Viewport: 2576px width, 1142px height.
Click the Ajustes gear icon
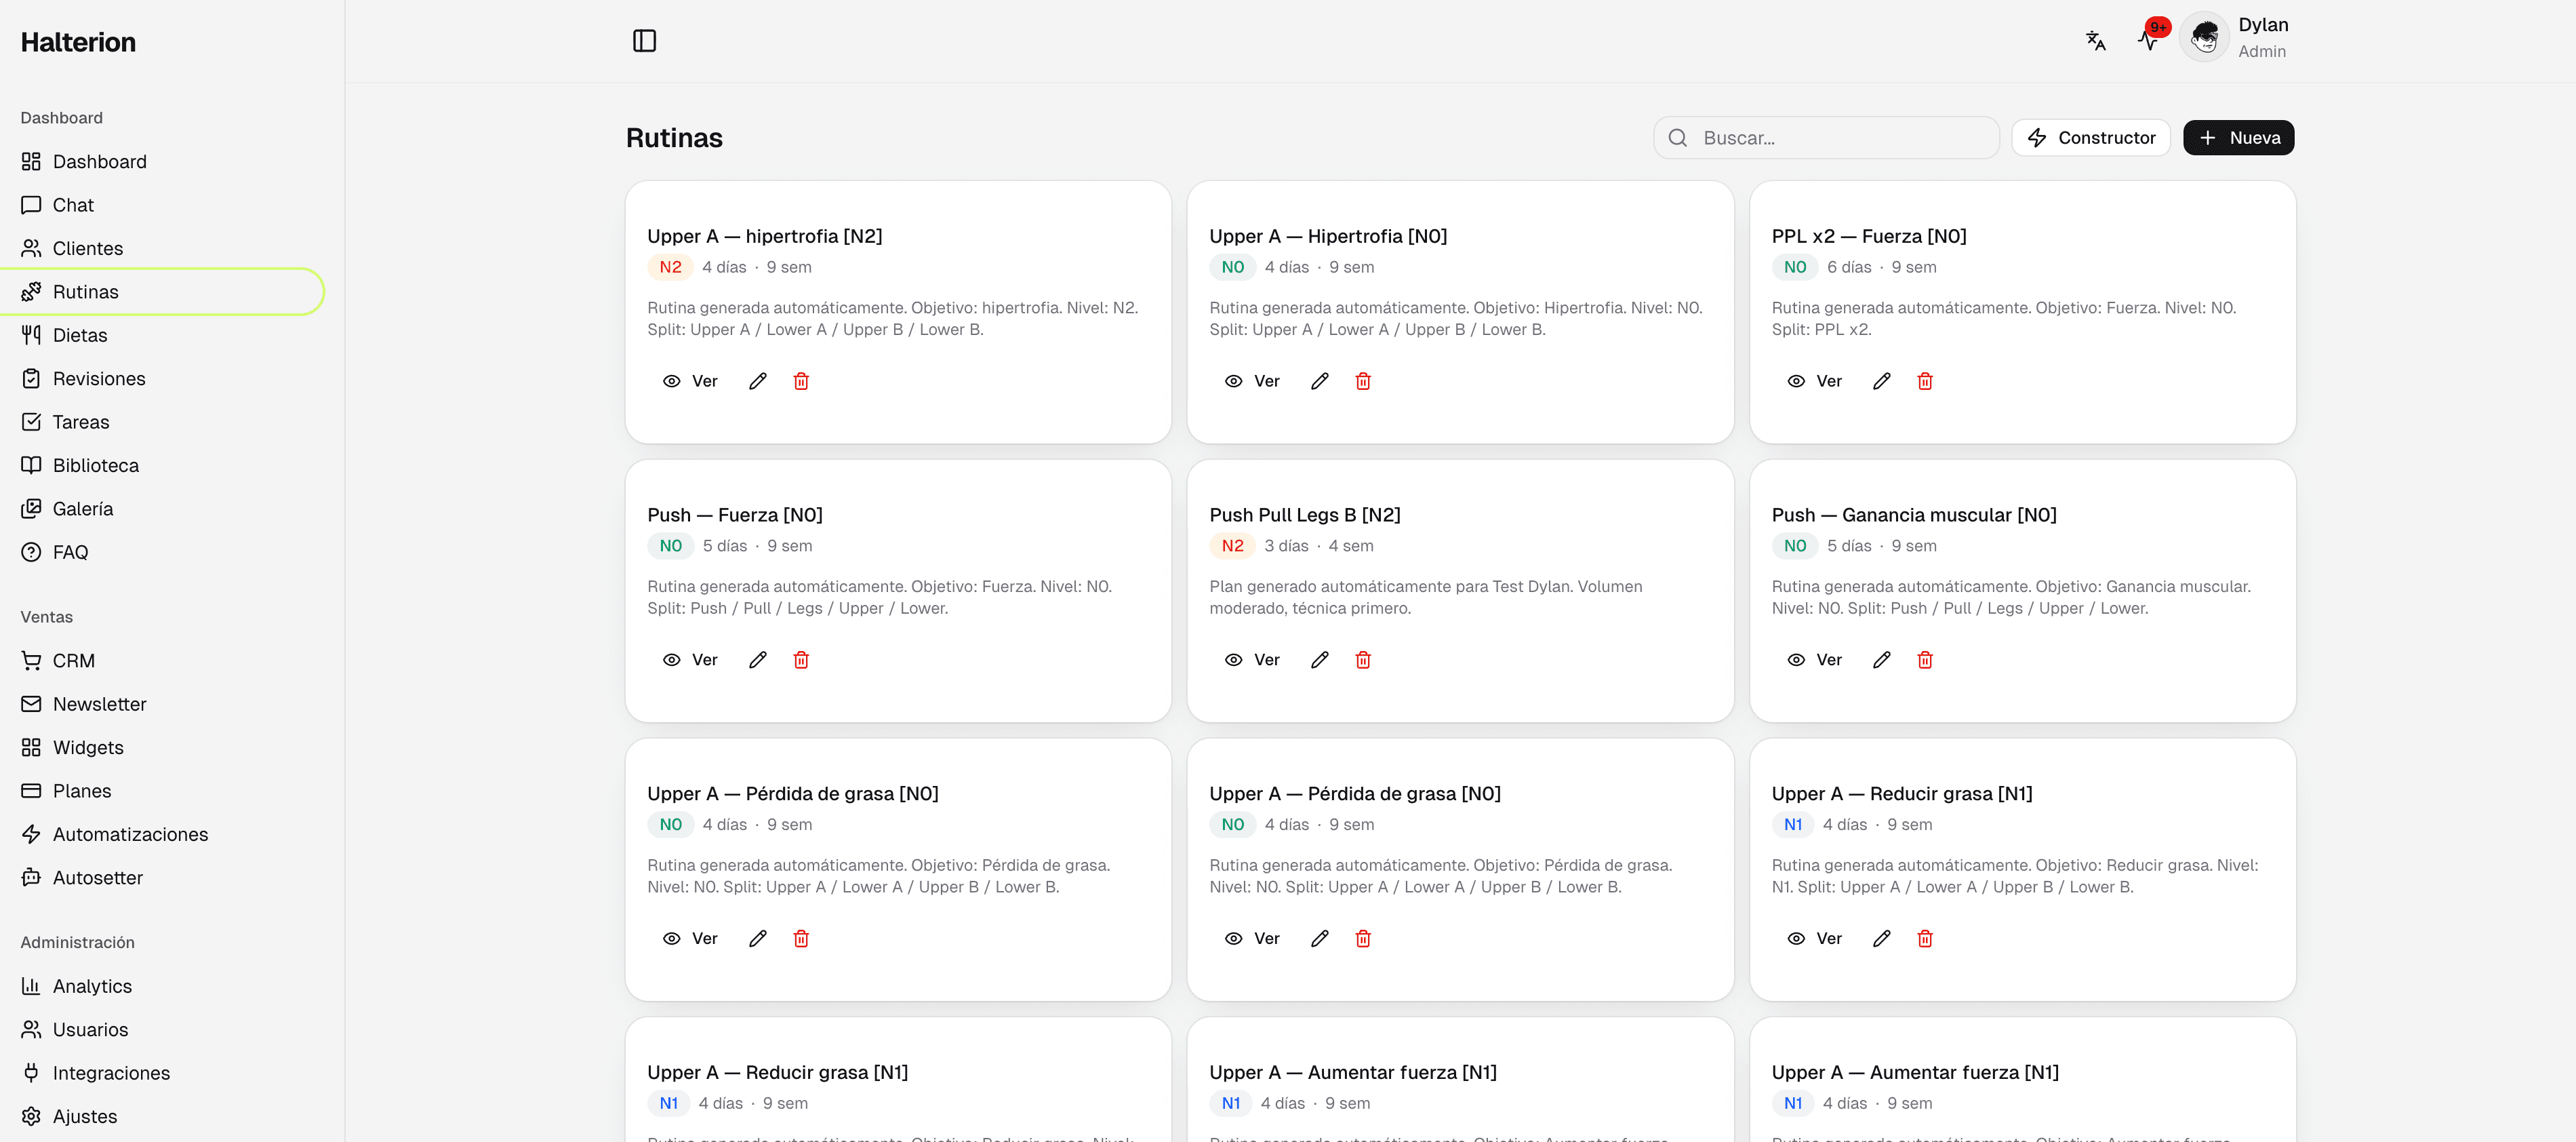pos(31,1116)
